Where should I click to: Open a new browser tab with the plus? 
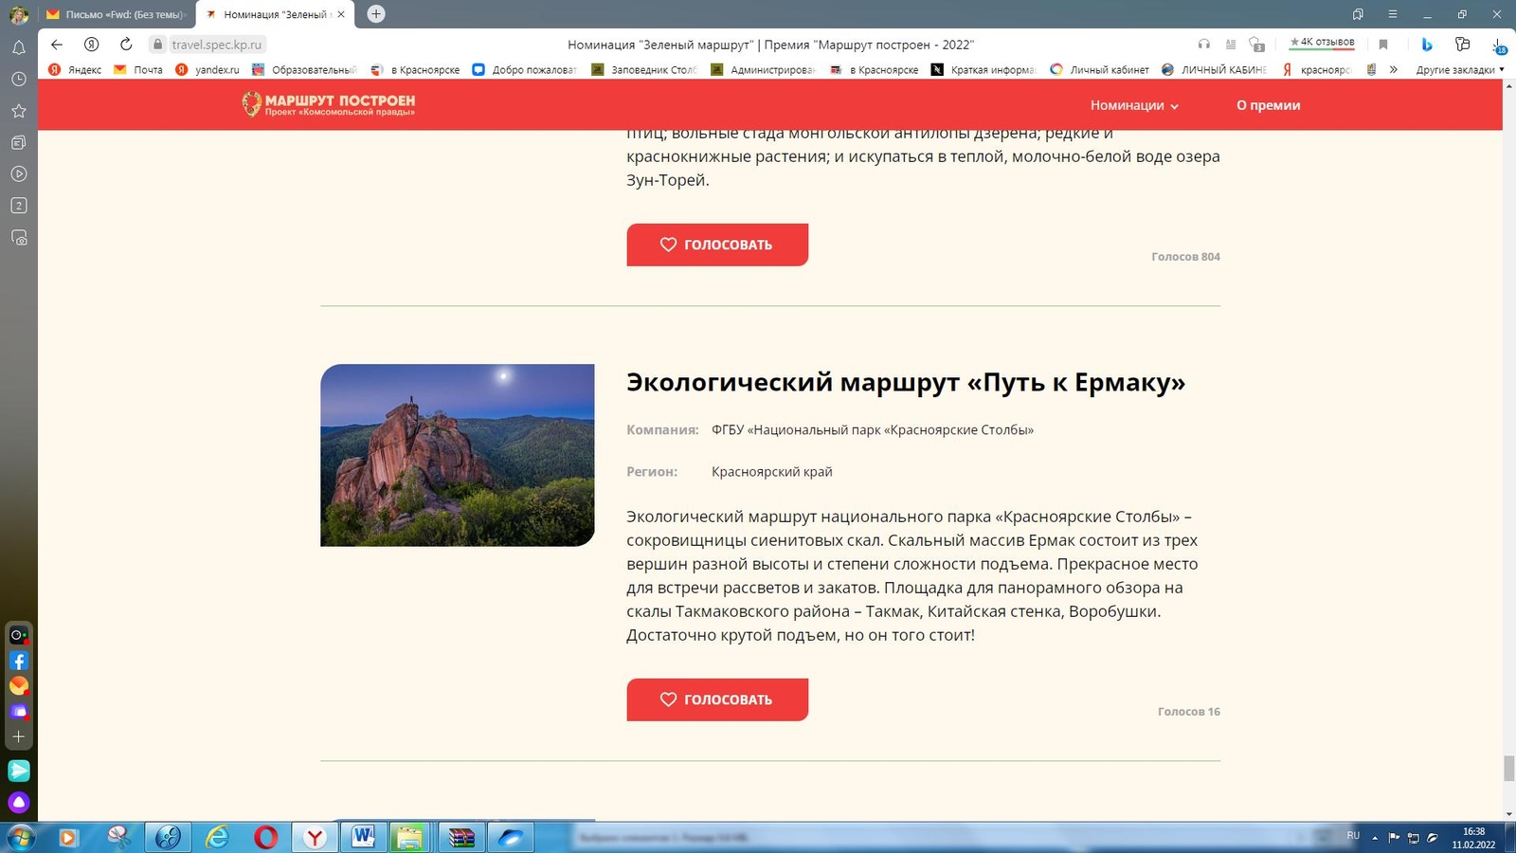coord(376,14)
